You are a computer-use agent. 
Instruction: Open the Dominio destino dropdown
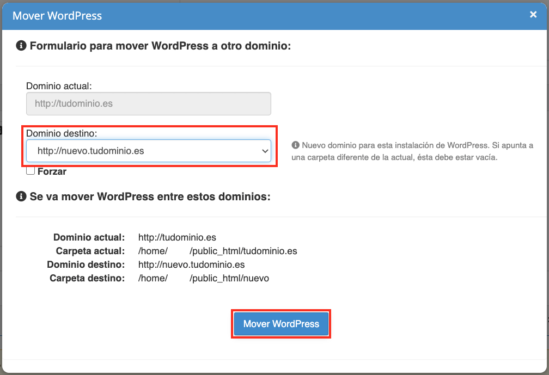pyautogui.click(x=149, y=151)
